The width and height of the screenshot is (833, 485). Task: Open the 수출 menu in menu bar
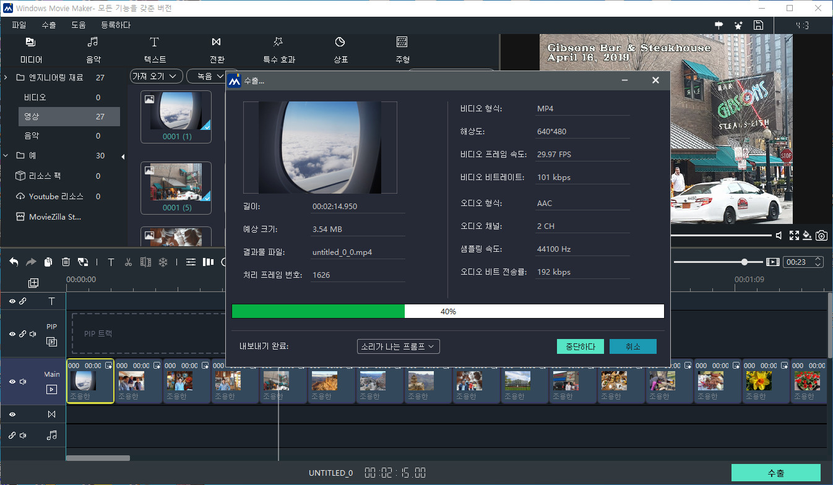[x=49, y=25]
